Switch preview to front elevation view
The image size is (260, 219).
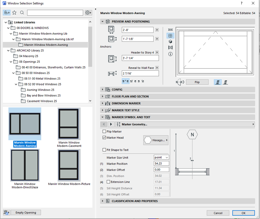[170, 36]
